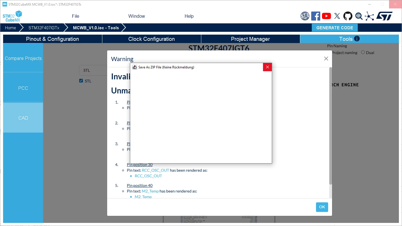Viewport: 402px width, 226px height.
Task: Click the ST community network icon
Action: pos(369,16)
